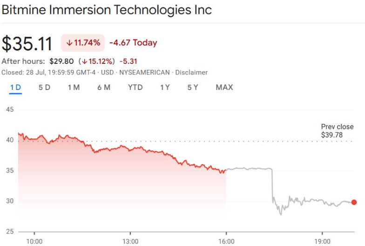The image size is (365, 246).
Task: Click the 13:00 time axis label
Action: [x=130, y=241]
